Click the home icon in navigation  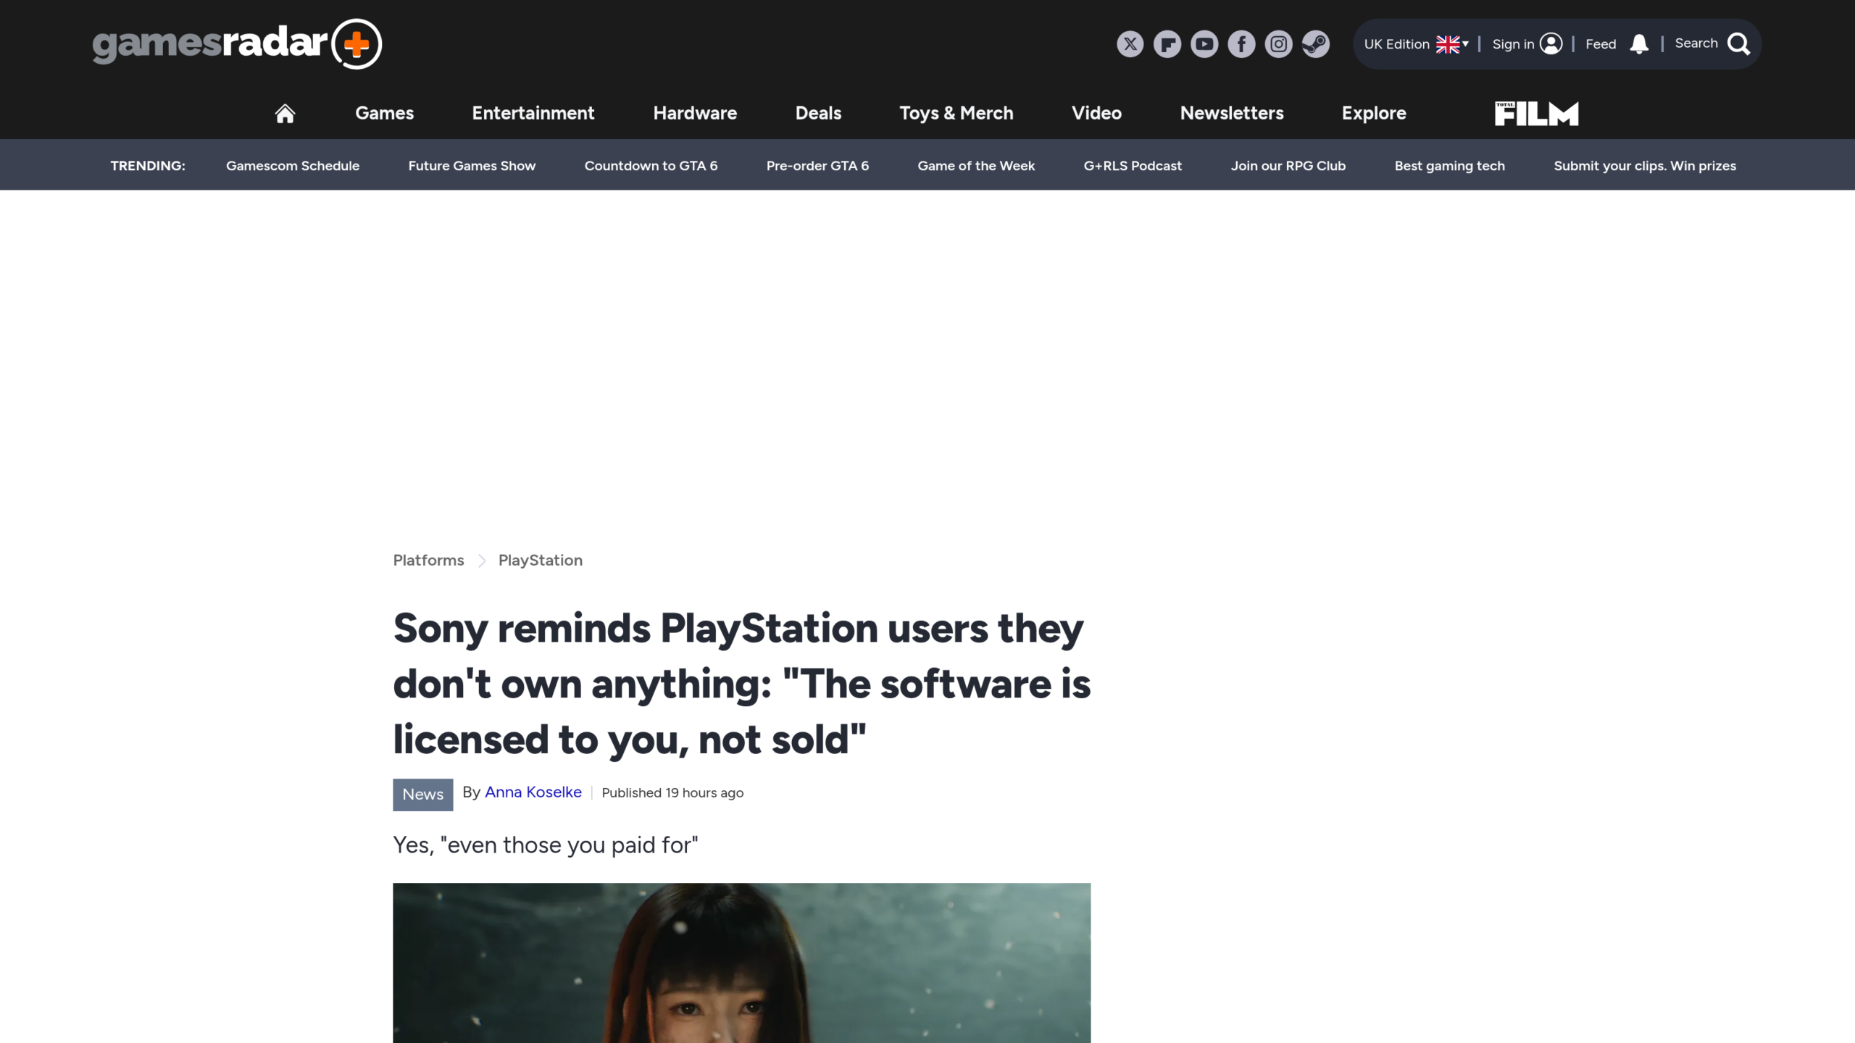point(285,114)
